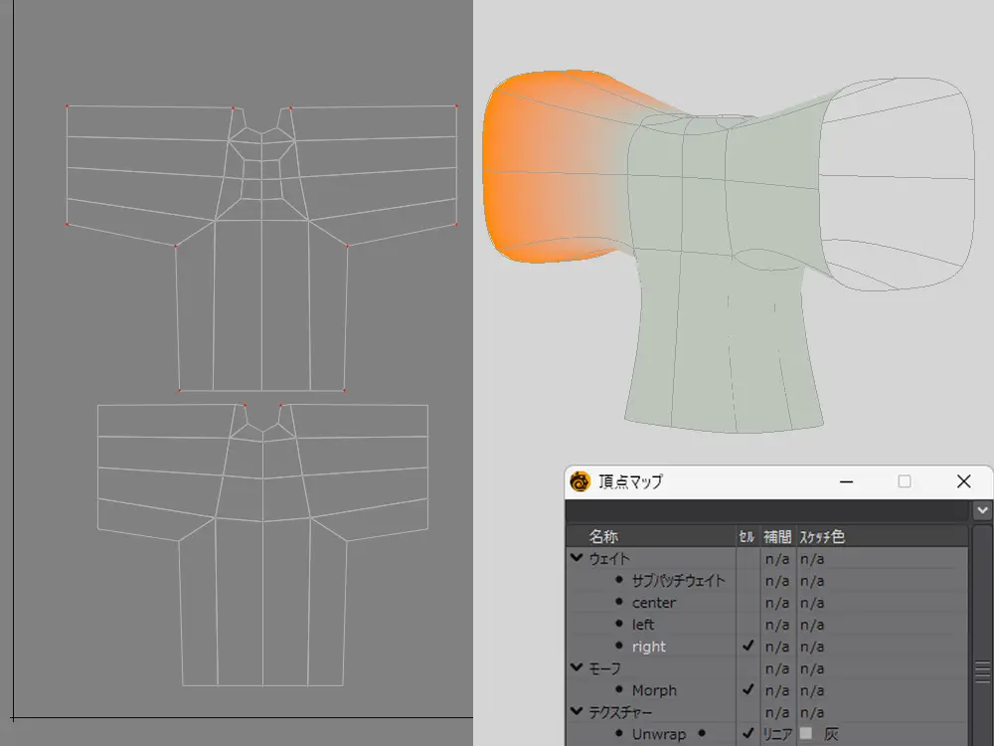Click the リニア interpolation value for Unwrap
Image resolution: width=994 pixels, height=746 pixels.
[x=776, y=734]
